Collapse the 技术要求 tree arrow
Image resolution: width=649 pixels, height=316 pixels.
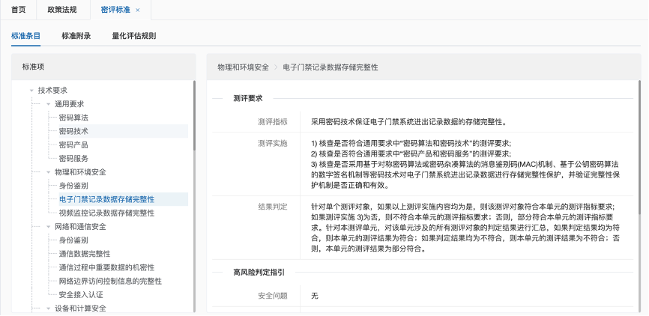tap(31, 91)
